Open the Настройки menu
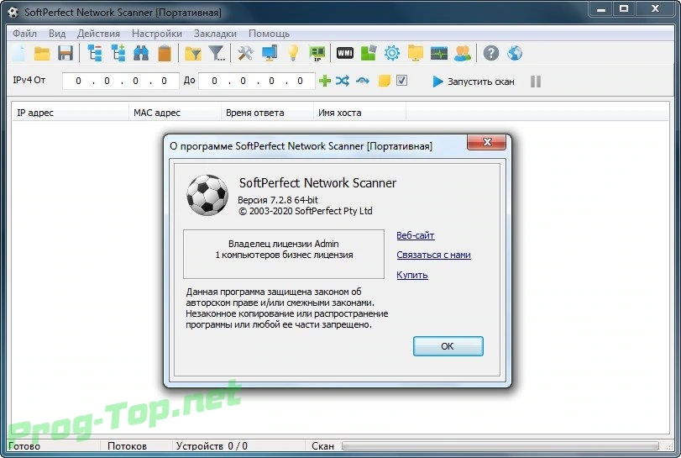The image size is (681, 458). [157, 34]
